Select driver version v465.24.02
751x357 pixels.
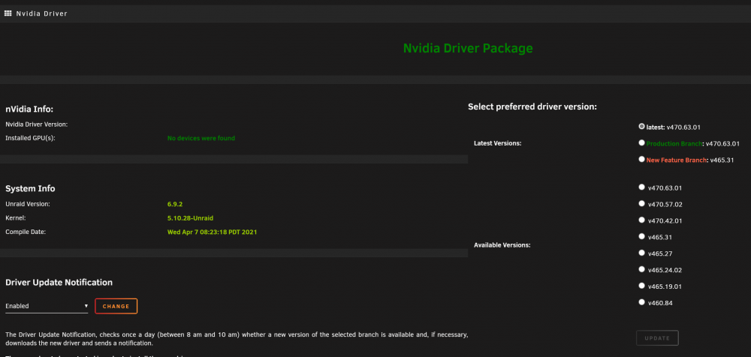pos(641,269)
